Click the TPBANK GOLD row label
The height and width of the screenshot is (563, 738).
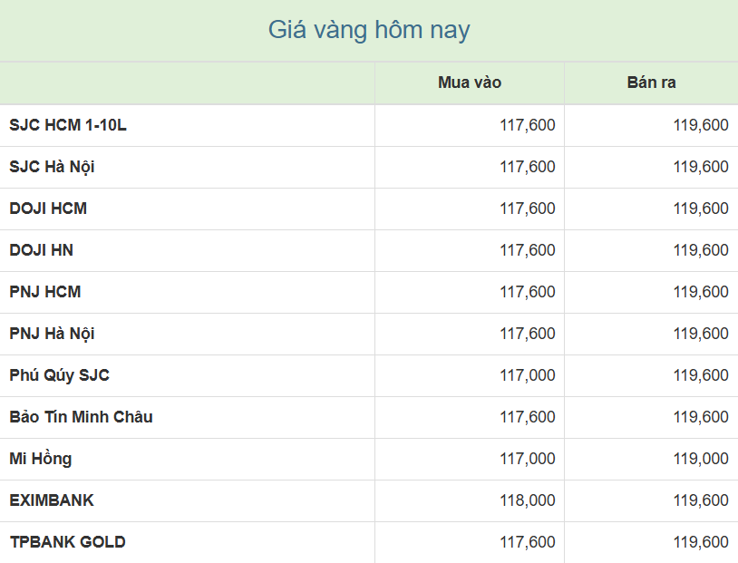point(67,542)
